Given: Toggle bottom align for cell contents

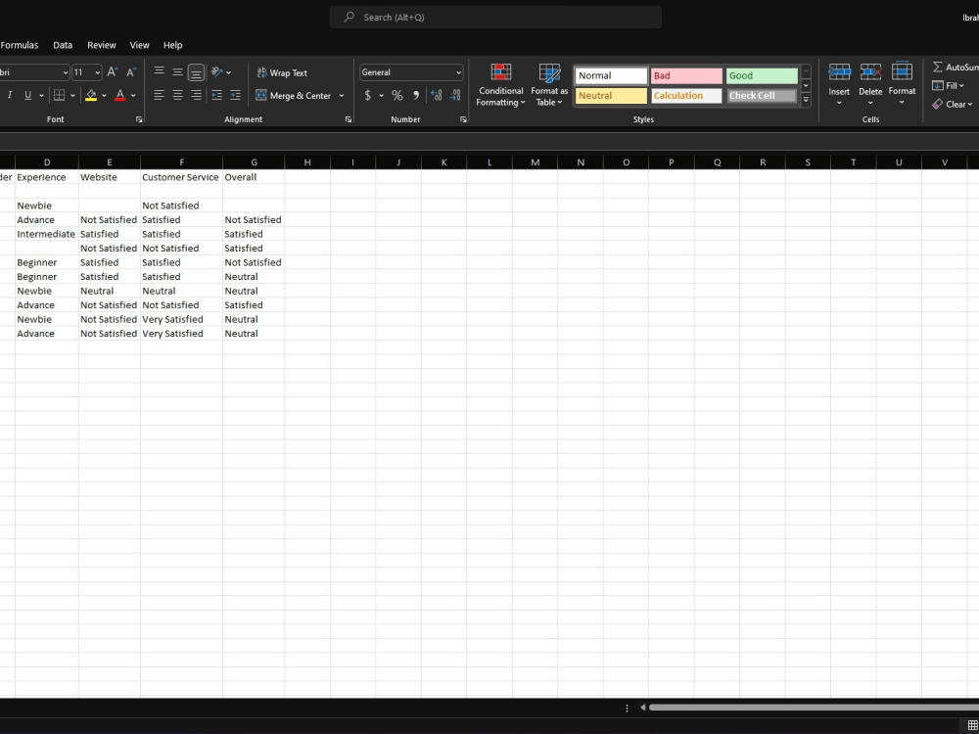Looking at the screenshot, I should click(196, 72).
